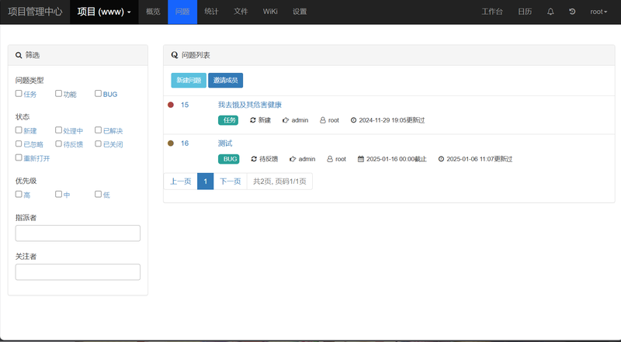This screenshot has height=342, width=621.
Task: Click the BUG type badge on issue 16
Action: [228, 159]
